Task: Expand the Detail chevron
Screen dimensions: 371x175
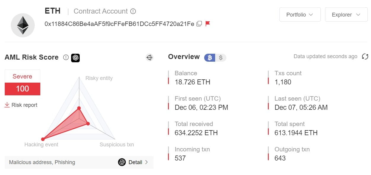Action: (146, 162)
